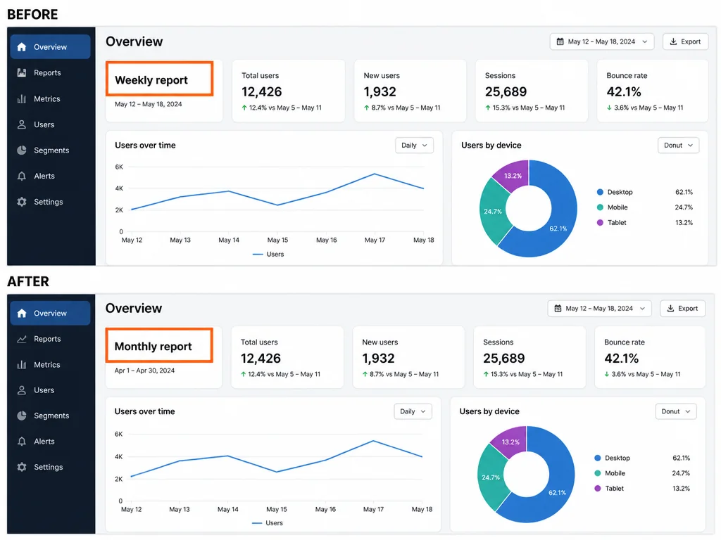Click the 42.1% Bounce rate value in AFTER
Viewport: 721px width, 540px height.
[622, 358]
